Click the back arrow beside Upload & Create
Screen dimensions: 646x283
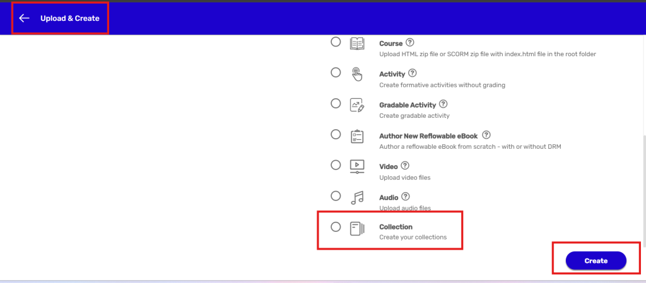[x=25, y=18]
